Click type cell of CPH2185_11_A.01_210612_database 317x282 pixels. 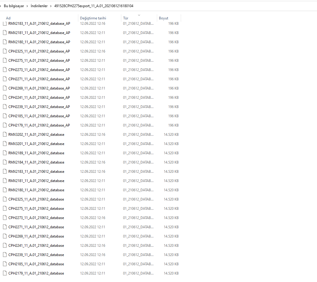[138, 264]
